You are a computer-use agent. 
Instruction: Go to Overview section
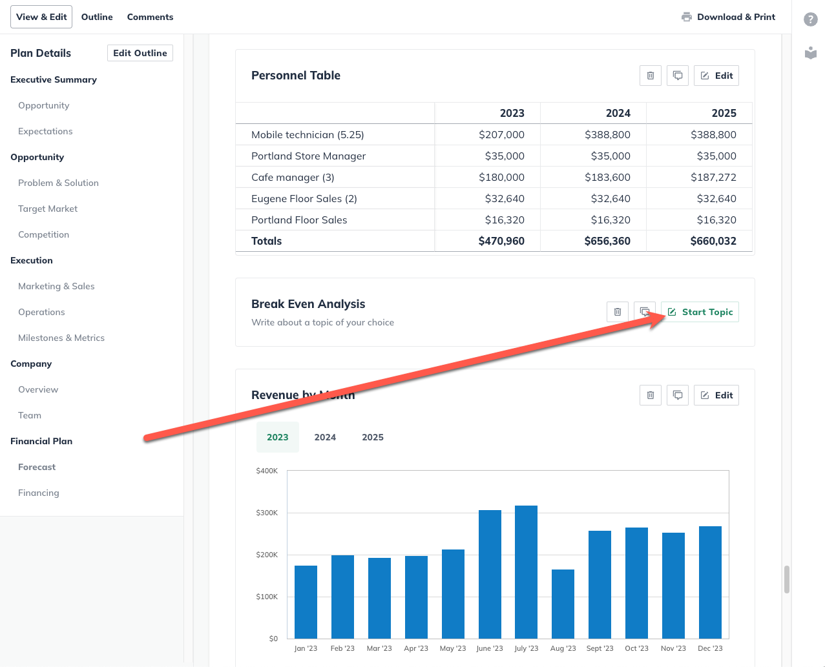[38, 389]
